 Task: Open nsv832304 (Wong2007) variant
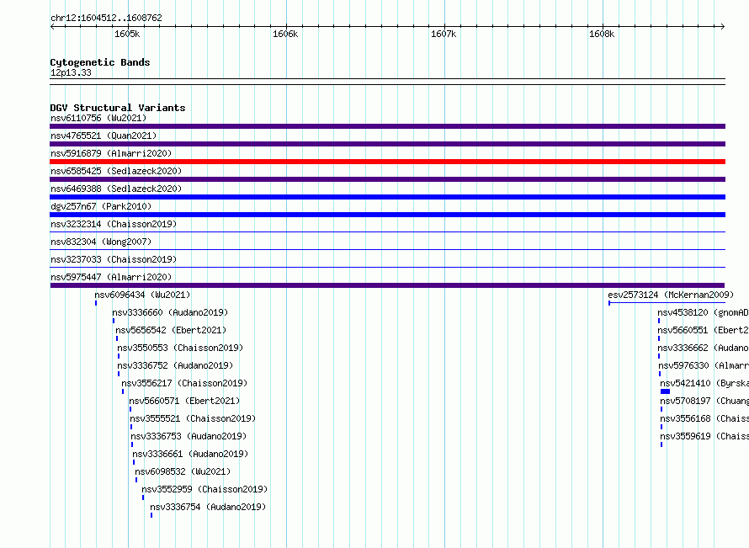(101, 242)
